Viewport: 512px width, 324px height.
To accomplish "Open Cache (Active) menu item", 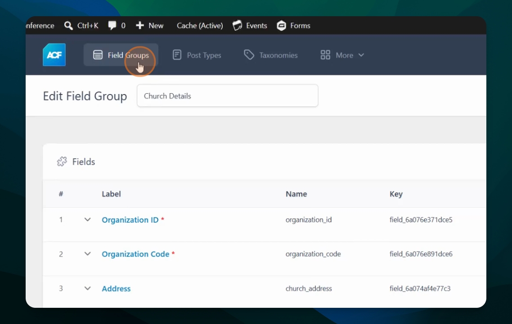I will [x=200, y=26].
